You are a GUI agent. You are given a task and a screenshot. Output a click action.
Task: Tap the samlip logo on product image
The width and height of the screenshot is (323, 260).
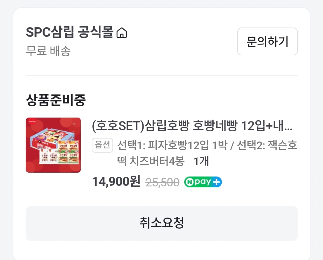click(x=31, y=121)
